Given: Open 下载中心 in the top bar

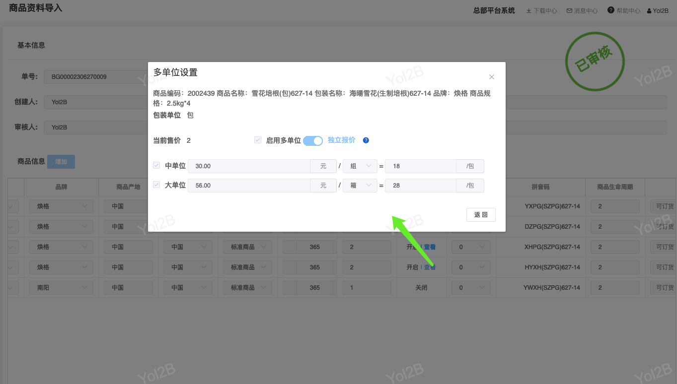Looking at the screenshot, I should pos(541,10).
